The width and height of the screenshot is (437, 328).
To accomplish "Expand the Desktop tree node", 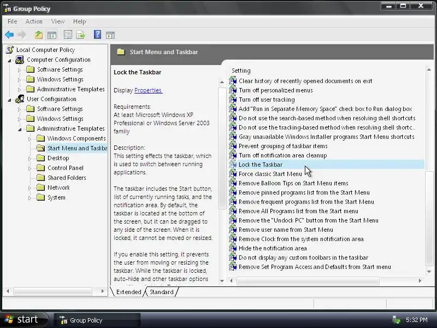I will [29, 159].
